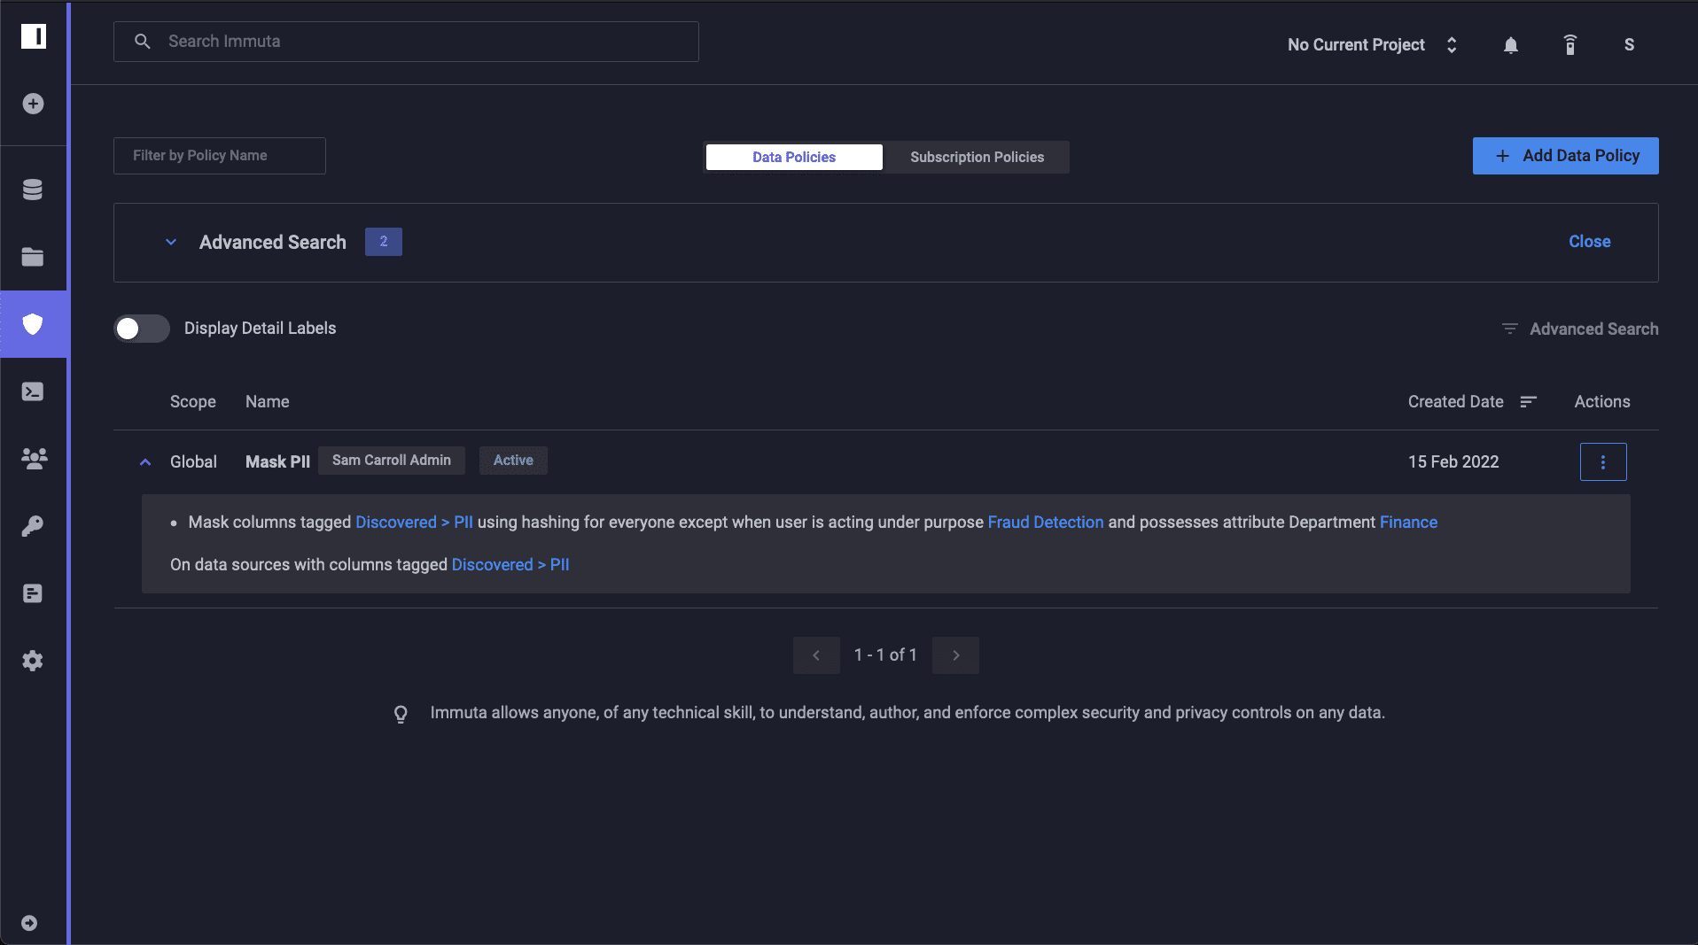This screenshot has width=1698, height=945.
Task: Click Discovered > PII tag in data sources line
Action: click(x=510, y=565)
